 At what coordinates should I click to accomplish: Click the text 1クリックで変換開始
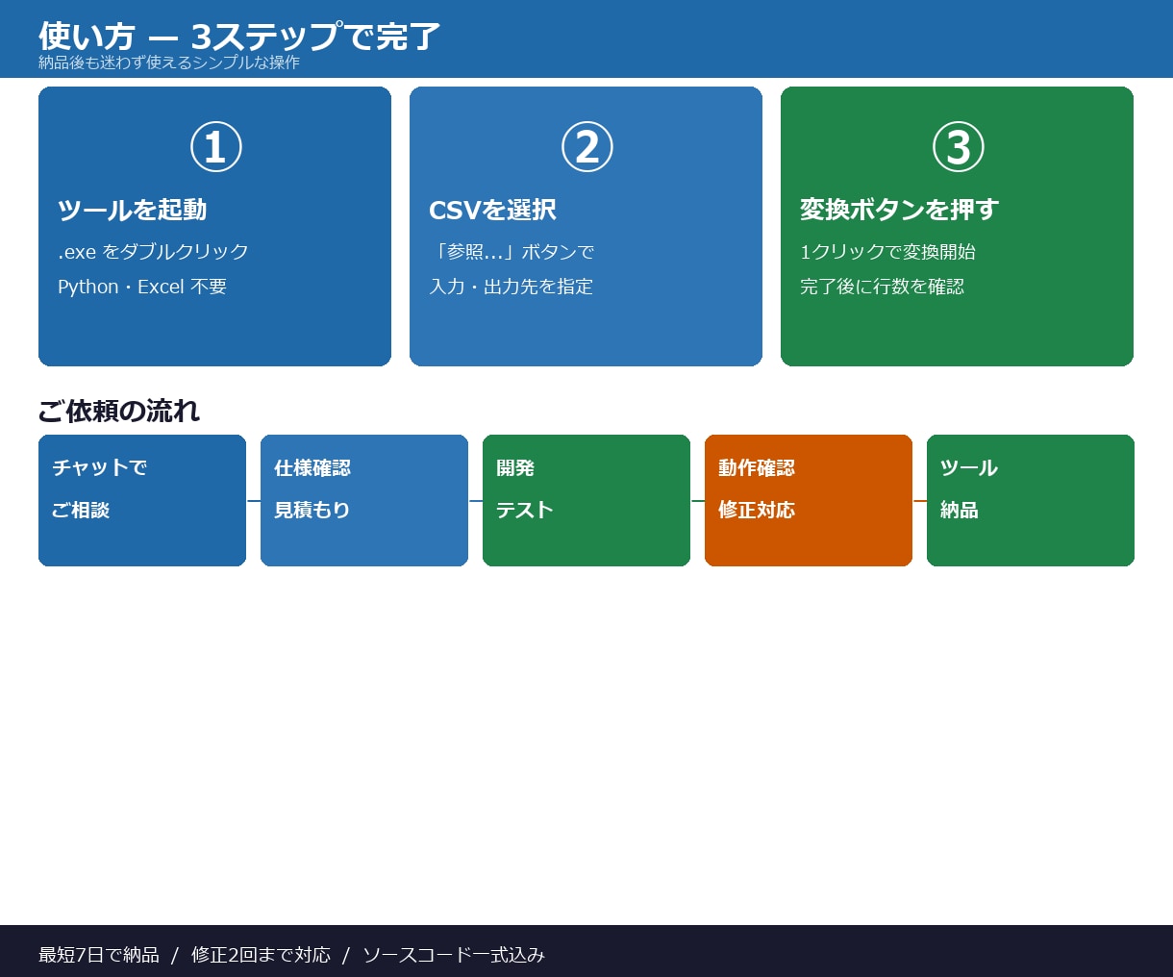pyautogui.click(x=887, y=252)
